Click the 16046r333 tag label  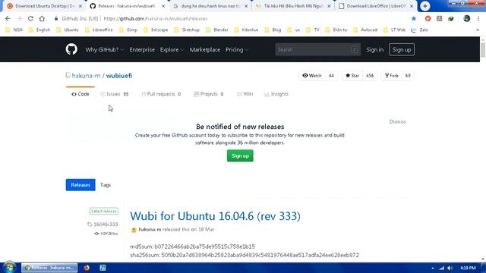pos(103,224)
